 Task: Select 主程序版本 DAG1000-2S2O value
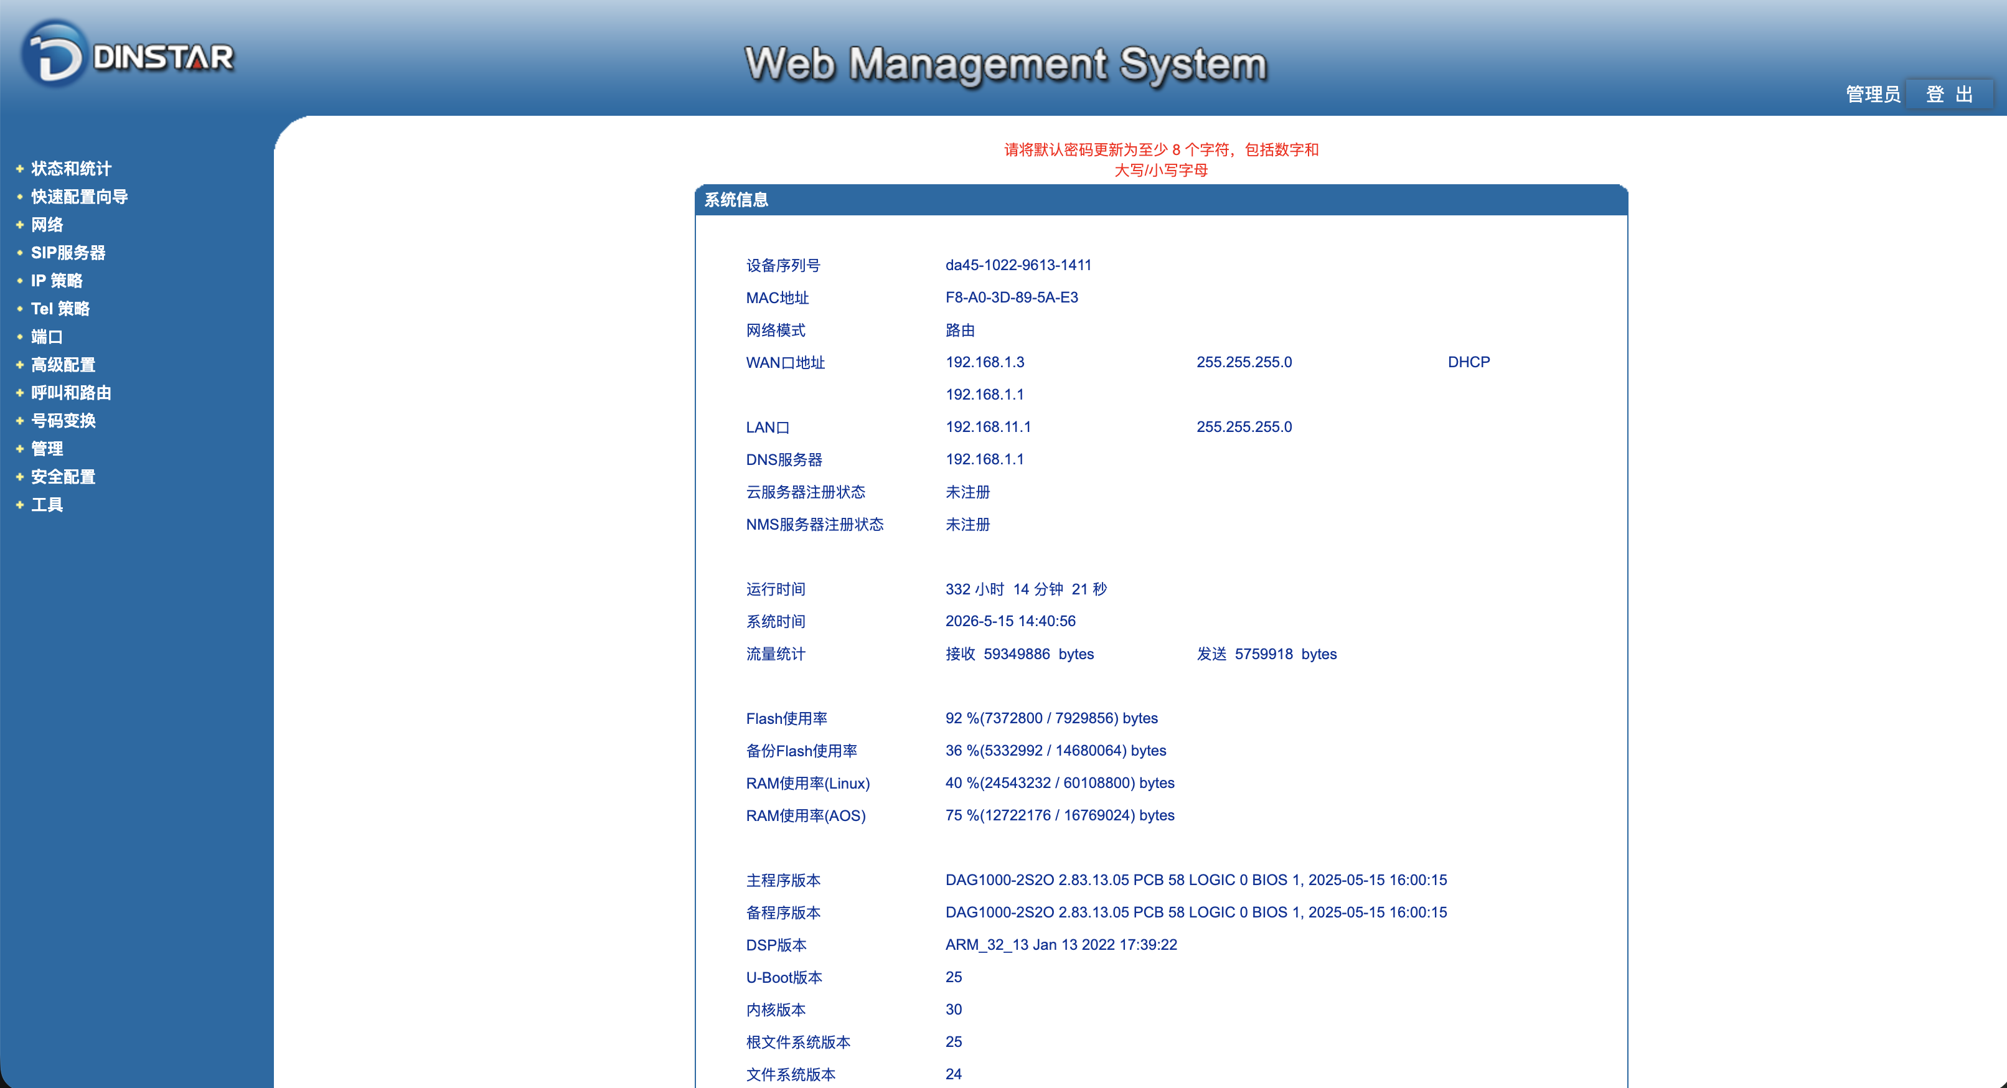coord(1196,880)
